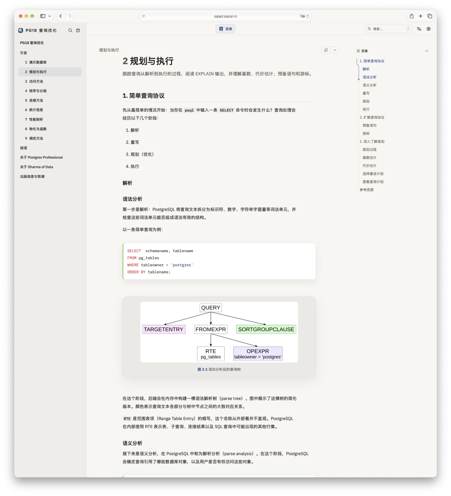The image size is (451, 496).
Task: Open the 目录 tab at the top
Action: (225, 29)
